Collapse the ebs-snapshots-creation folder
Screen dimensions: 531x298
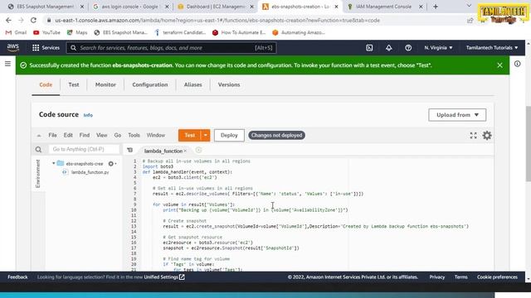(x=53, y=164)
